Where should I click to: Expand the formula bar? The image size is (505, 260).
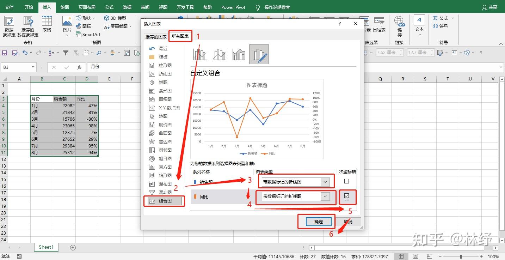click(501, 67)
